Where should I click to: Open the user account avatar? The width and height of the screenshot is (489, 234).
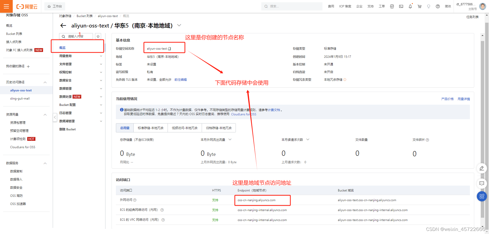click(x=482, y=6)
